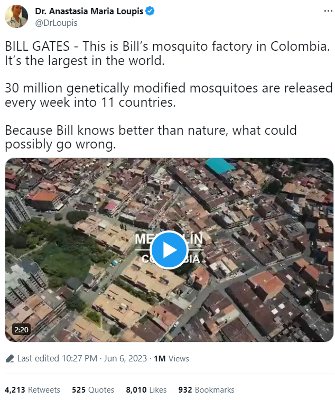Click the 2:20 video duration badge
This screenshot has width=335, height=400.
[x=21, y=329]
